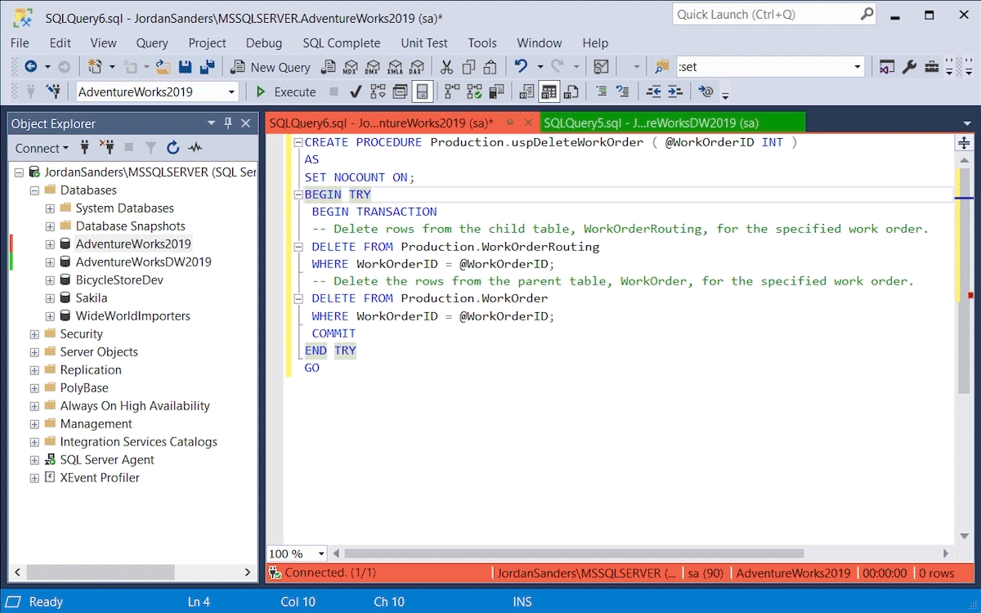Open the AdventureWorks2019 database dropdown

(231, 92)
